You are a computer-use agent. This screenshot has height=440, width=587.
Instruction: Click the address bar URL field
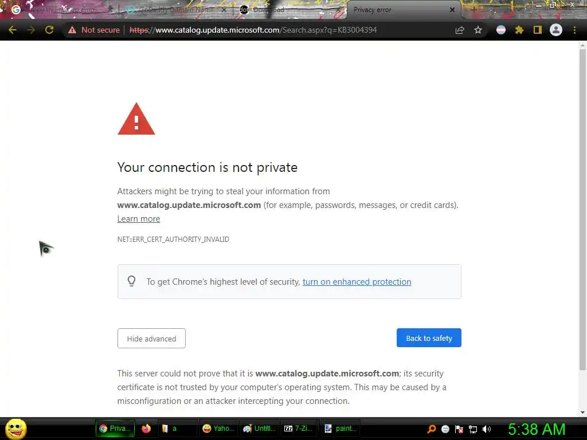click(x=253, y=30)
